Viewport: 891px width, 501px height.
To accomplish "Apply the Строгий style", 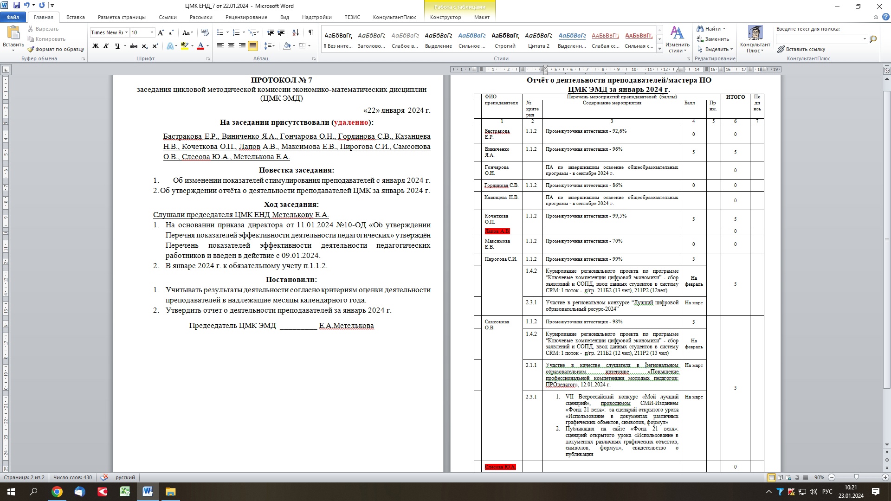I will click(x=505, y=40).
